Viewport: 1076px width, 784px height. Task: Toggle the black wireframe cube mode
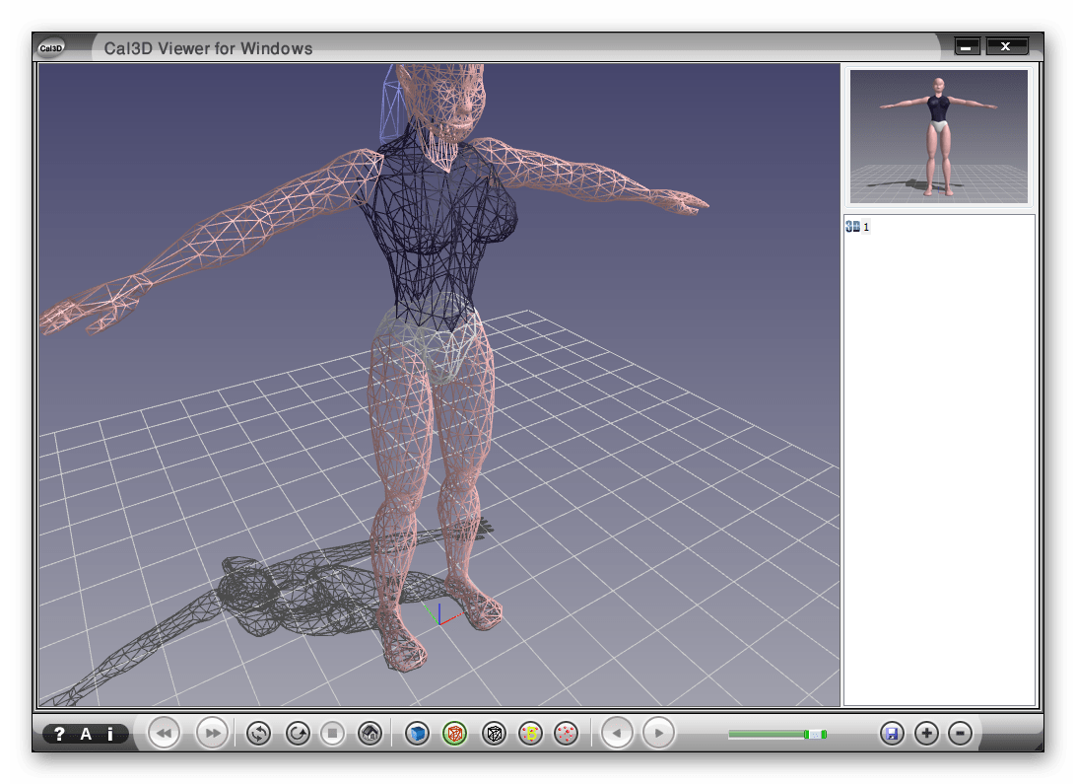coord(494,734)
